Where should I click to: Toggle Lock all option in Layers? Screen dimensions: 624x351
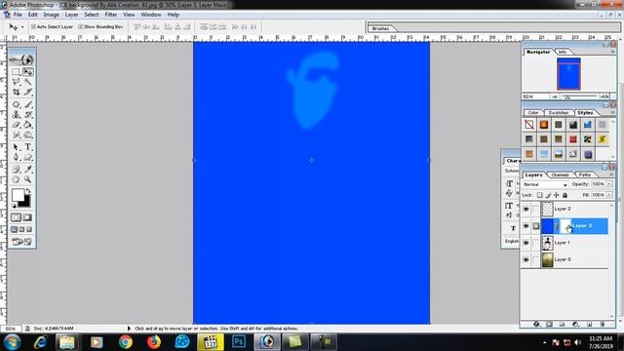[x=565, y=195]
